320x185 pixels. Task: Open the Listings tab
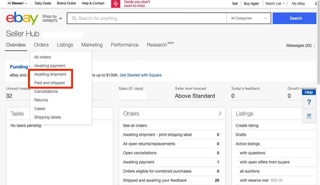[65, 45]
